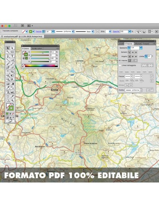Screen dimensions: 159x206
Task: Choose the middle Angolo round join option
Action: pyautogui.click(x=133, y=57)
